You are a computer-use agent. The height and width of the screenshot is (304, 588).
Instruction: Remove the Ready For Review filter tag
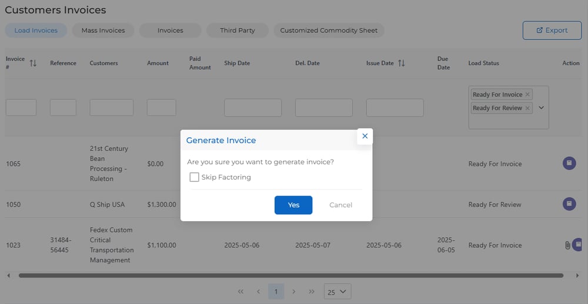coord(527,108)
